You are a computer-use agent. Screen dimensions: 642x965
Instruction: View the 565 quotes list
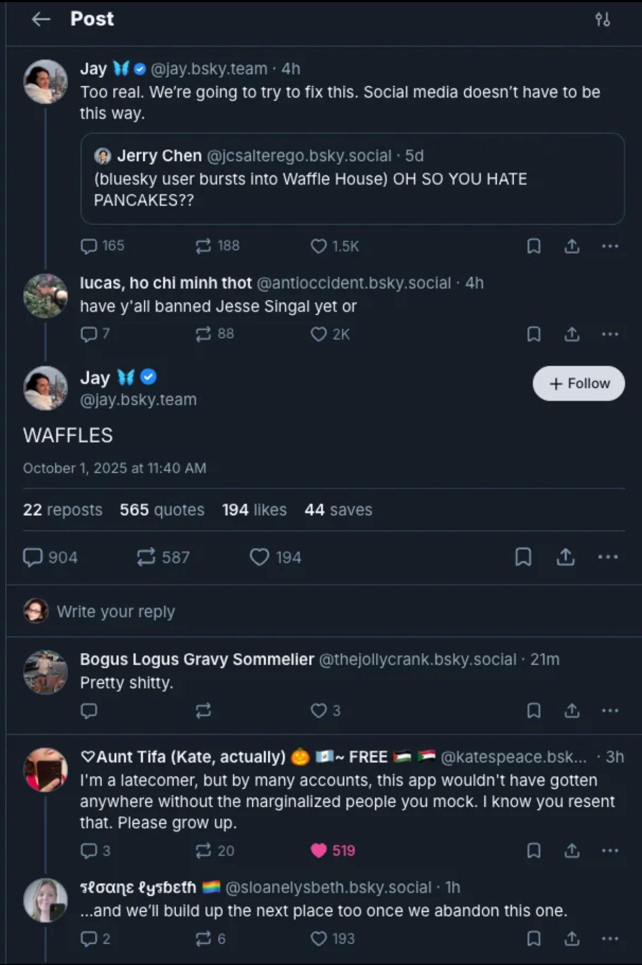coord(162,510)
